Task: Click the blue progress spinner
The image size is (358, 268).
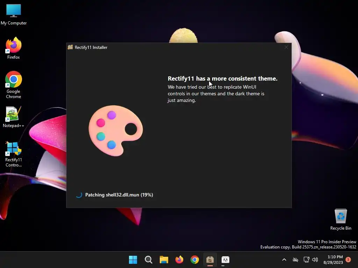Action: tap(79, 195)
